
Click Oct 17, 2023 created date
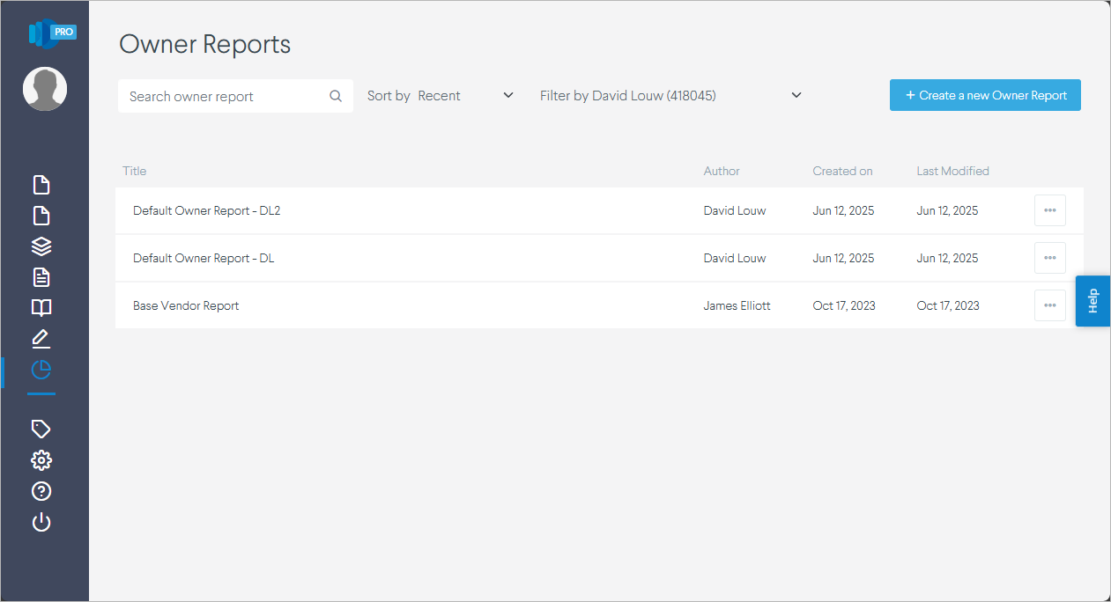[x=844, y=305]
